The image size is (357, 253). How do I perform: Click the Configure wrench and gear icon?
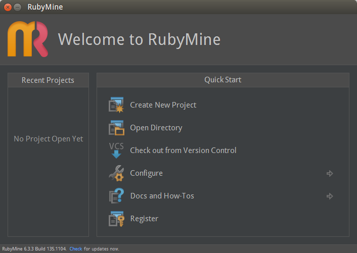click(116, 173)
